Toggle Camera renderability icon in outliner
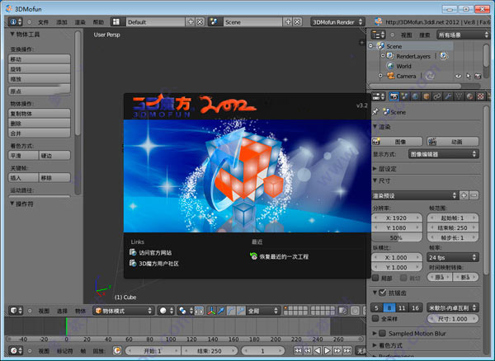Screen dimensions: 495x361 (478, 76)
